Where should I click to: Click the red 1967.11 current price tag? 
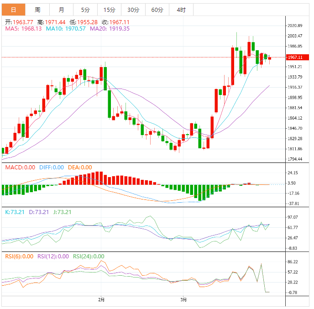tap(295, 57)
